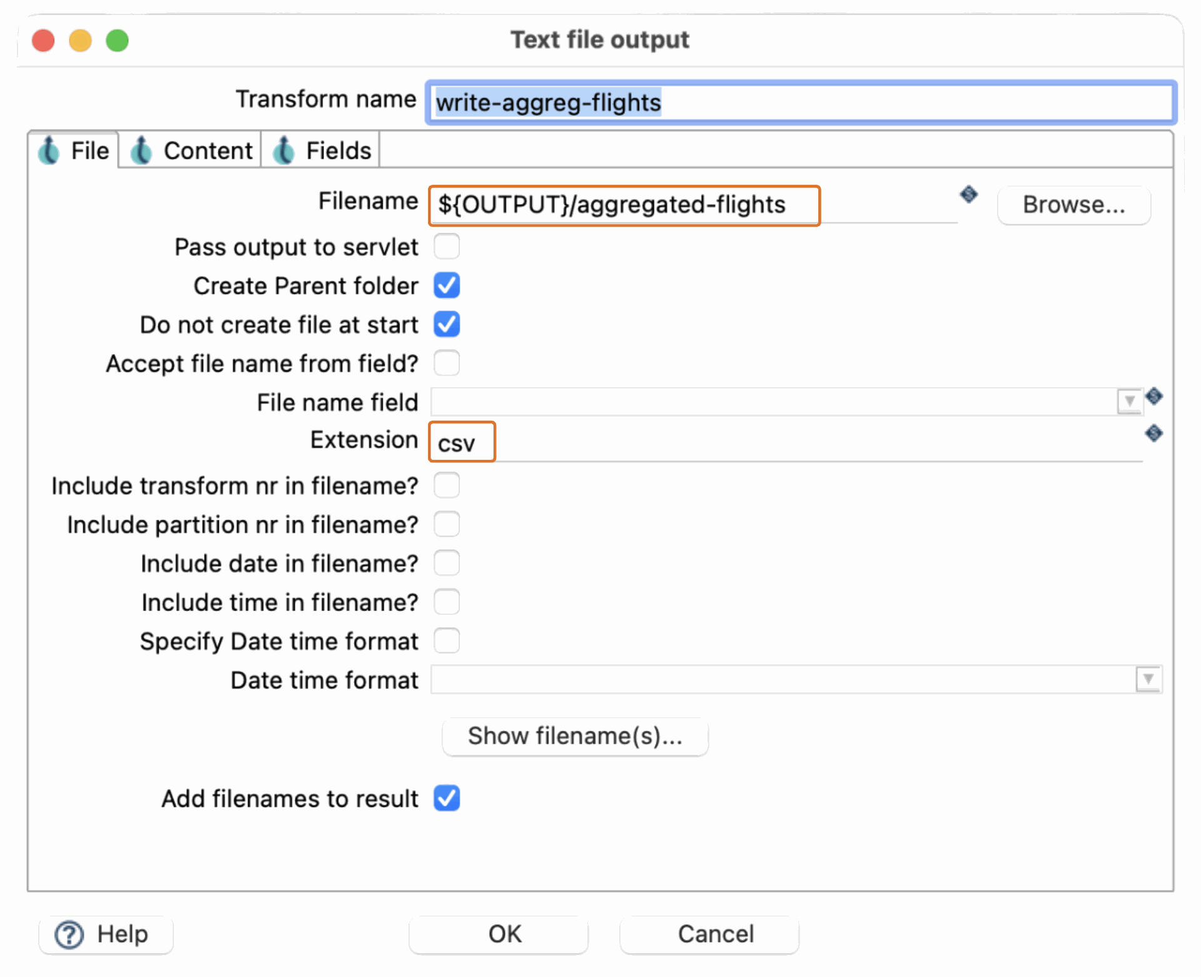Open the Date time format dropdown arrow
1201x977 pixels.
click(1148, 679)
